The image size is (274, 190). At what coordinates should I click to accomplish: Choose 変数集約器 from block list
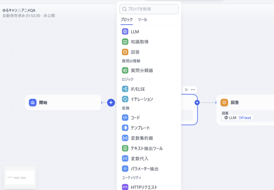pos(142,138)
